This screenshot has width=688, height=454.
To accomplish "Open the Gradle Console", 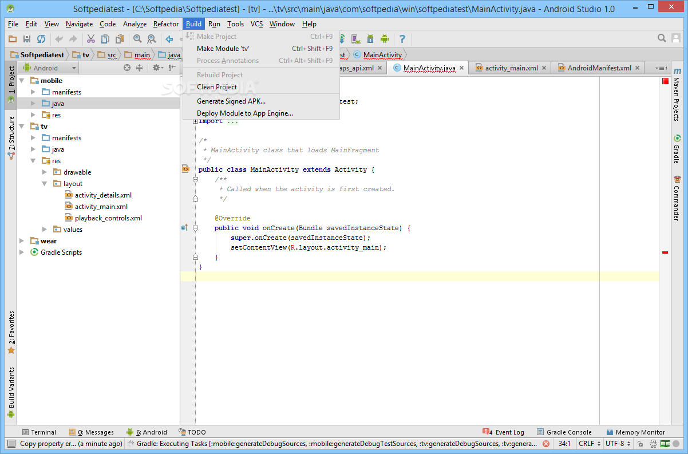I will (x=564, y=432).
